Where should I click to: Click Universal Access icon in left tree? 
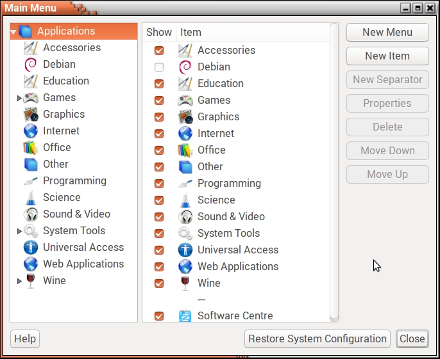click(x=31, y=248)
